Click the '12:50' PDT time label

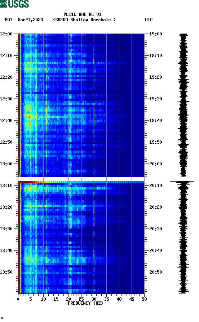pos(6,142)
